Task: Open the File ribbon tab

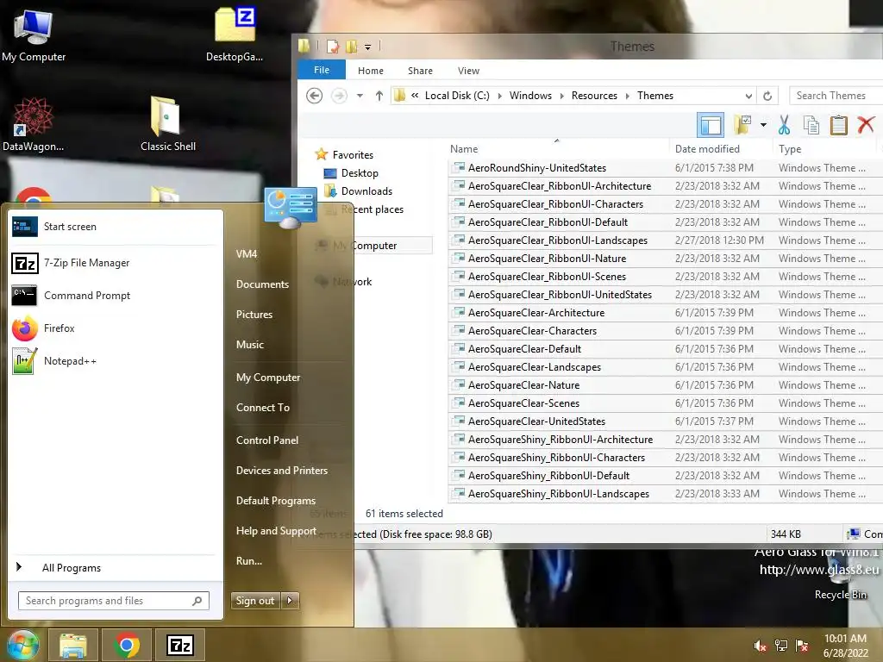Action: click(322, 70)
